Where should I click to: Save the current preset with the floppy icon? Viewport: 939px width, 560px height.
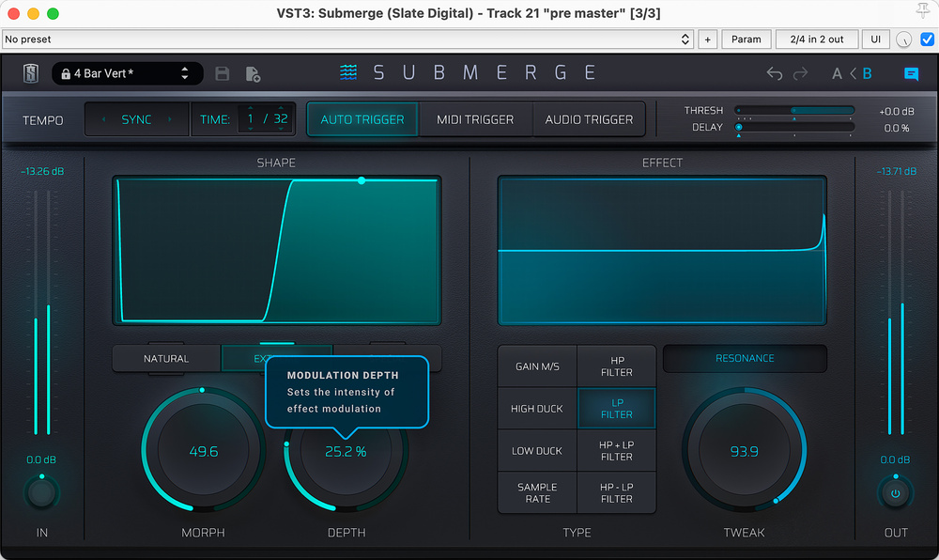tap(223, 73)
